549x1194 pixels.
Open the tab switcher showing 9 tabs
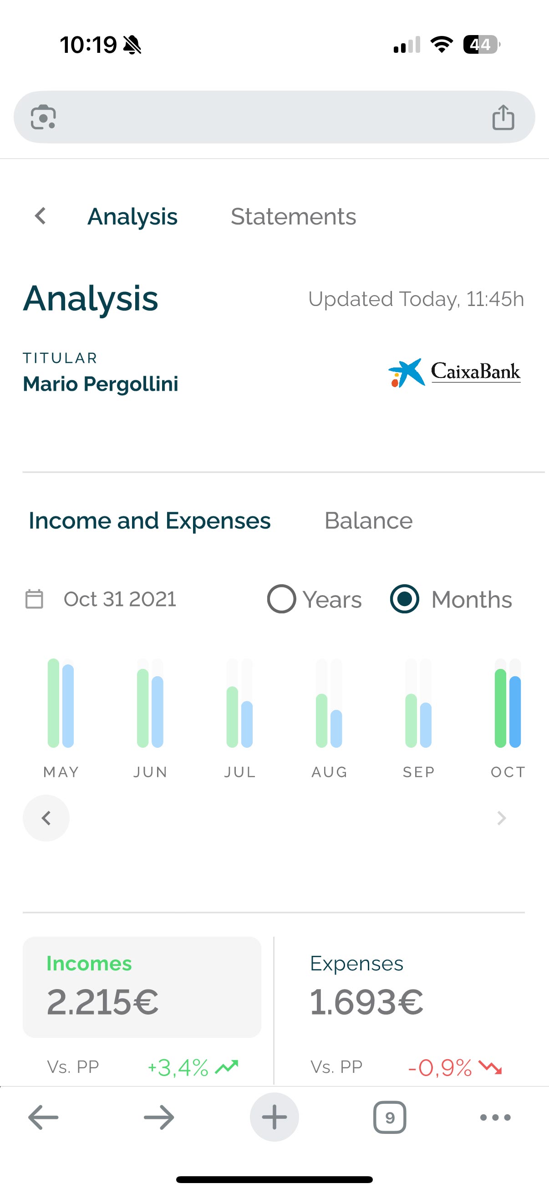point(390,1117)
